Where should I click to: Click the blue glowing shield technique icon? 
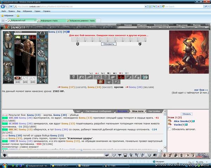point(145,77)
